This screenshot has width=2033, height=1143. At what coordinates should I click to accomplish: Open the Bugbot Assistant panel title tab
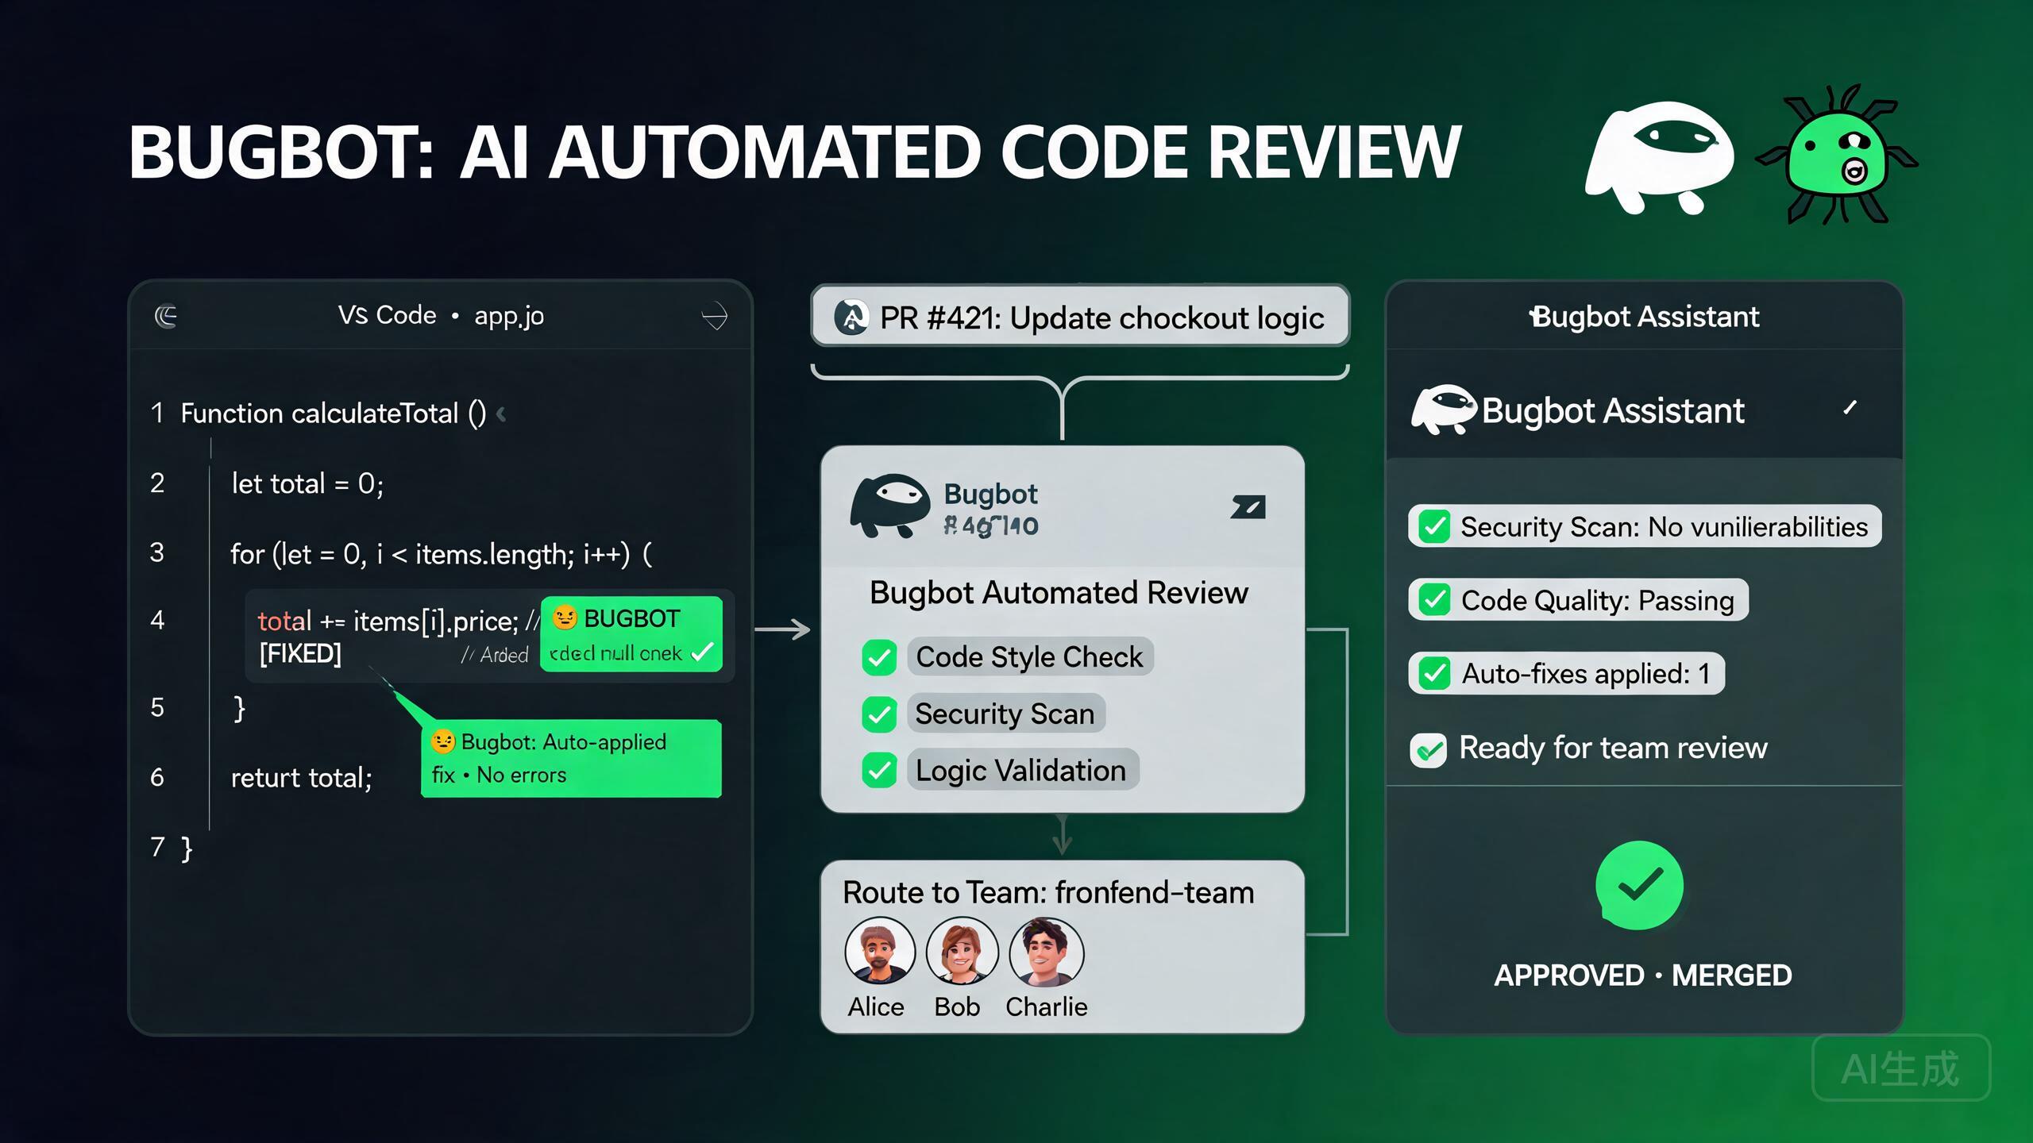[1644, 317]
